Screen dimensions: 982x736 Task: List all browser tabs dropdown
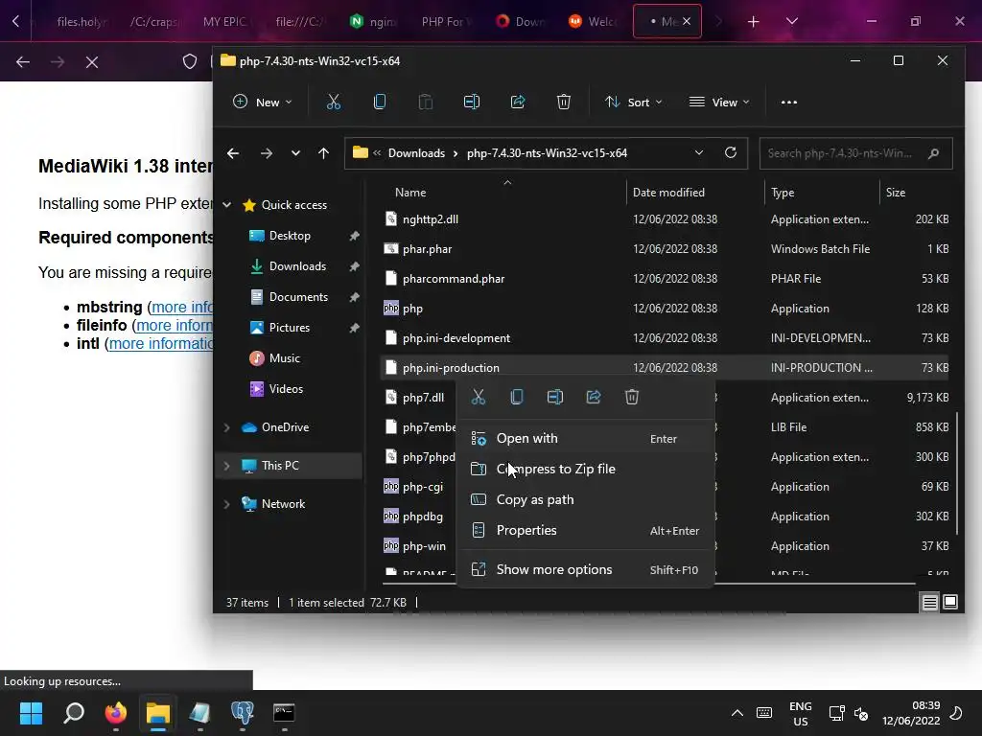(x=791, y=21)
